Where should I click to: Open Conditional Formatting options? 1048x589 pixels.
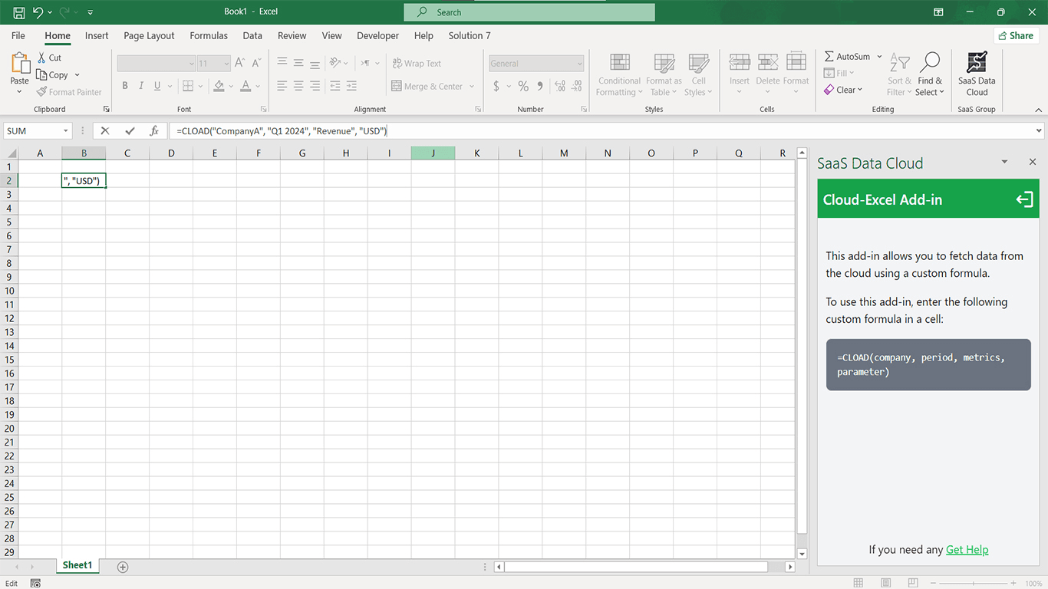pyautogui.click(x=619, y=75)
